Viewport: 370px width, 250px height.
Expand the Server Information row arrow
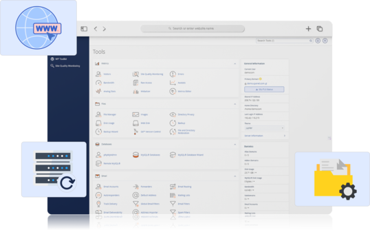[x=285, y=136]
